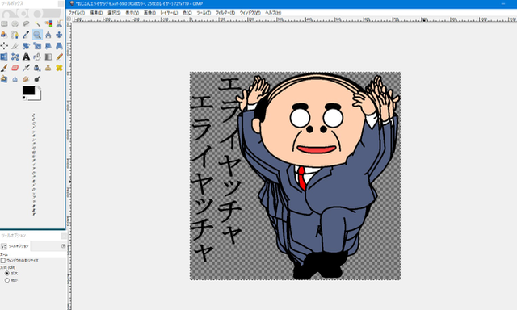Select the Free Select lasso tool
This screenshot has width=517, height=310.
[x=26, y=23]
